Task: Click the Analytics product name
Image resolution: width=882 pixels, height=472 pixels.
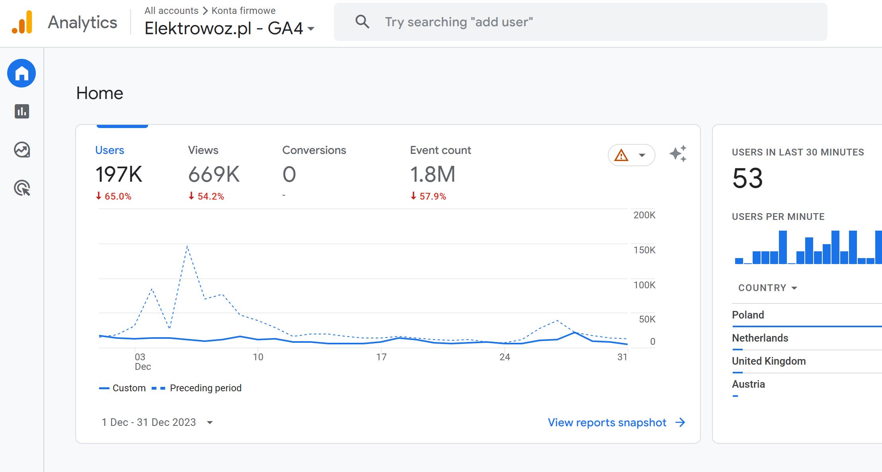Action: 82,22
